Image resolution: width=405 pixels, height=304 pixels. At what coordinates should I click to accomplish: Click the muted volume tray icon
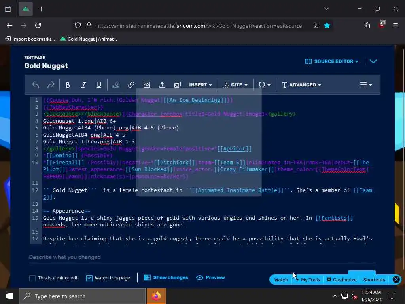click(x=354, y=296)
